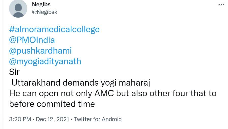Open the @pushkardhami mention
The image size is (228, 129).
[40, 51]
